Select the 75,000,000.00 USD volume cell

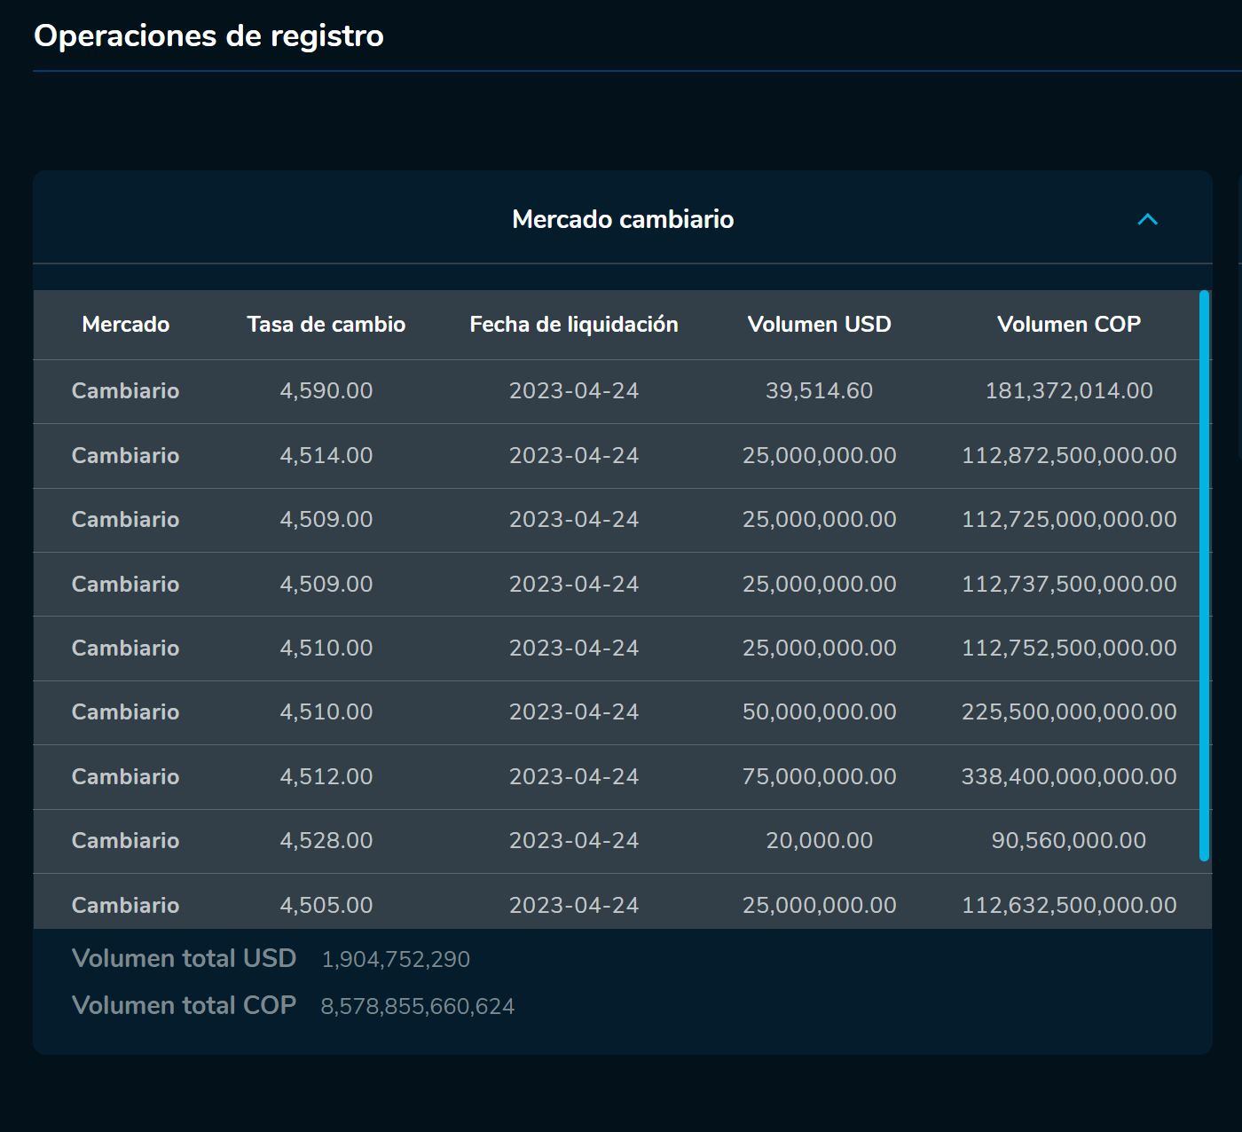[819, 777]
